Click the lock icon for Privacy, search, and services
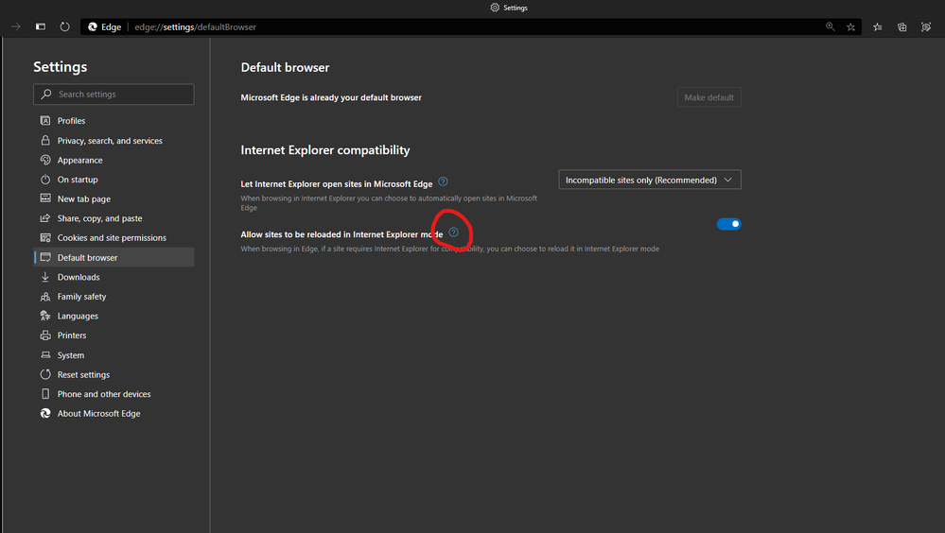This screenshot has height=533, width=945. 45,140
